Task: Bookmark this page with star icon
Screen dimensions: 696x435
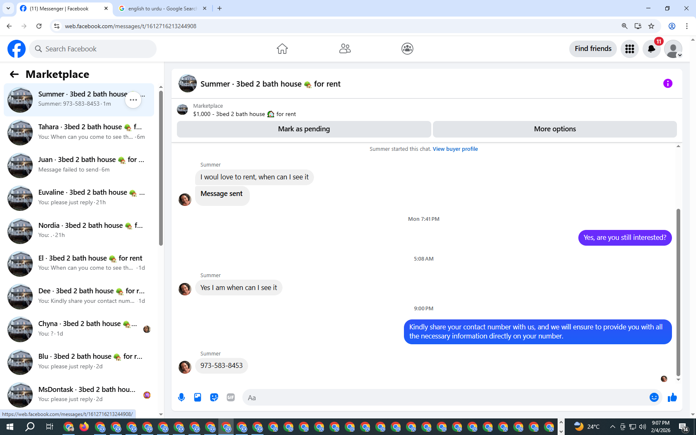Action: (651, 26)
